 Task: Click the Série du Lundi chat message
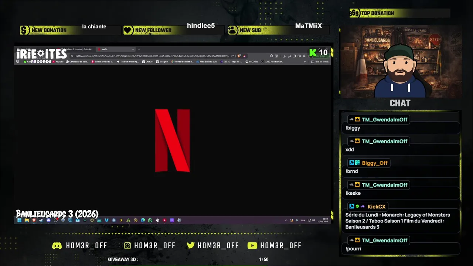[x=398, y=221]
